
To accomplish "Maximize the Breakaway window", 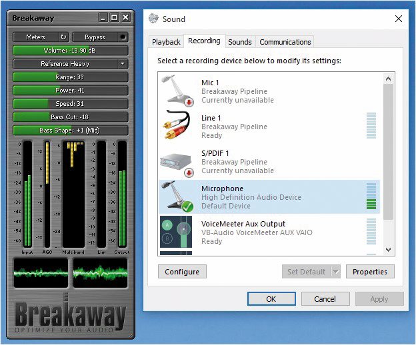I will tap(115, 18).
